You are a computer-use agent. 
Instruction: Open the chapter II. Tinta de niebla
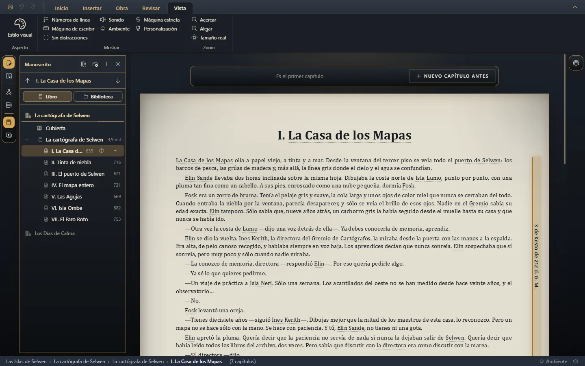(73, 162)
